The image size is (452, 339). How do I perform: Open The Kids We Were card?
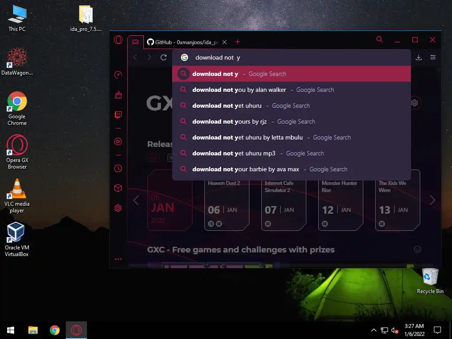coord(398,200)
